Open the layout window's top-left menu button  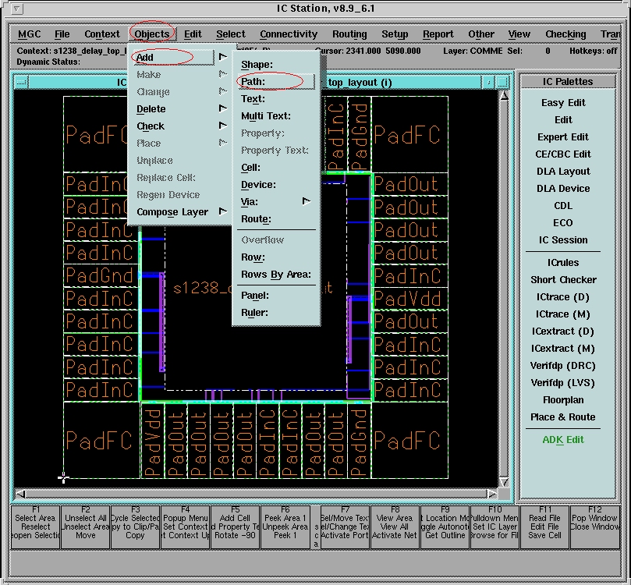21,82
